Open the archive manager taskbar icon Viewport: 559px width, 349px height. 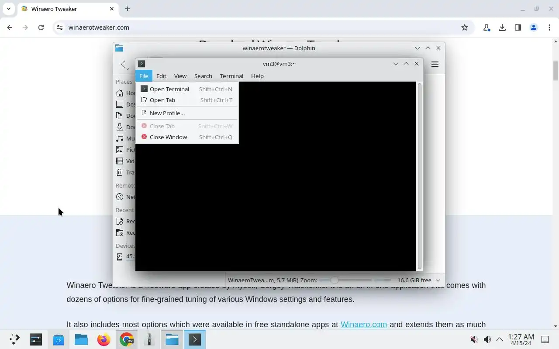pyautogui.click(x=149, y=339)
